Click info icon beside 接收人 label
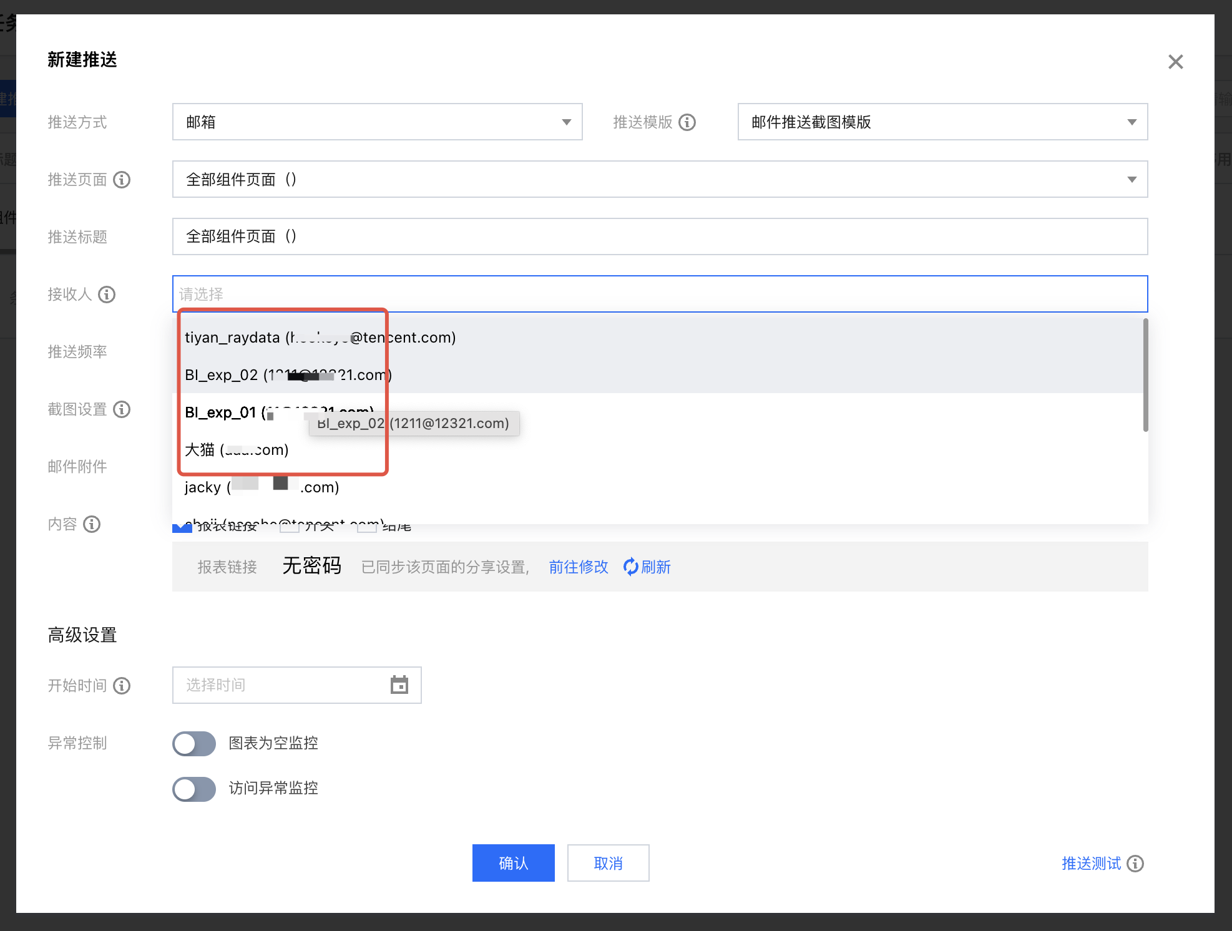This screenshot has height=931, width=1232. [107, 295]
